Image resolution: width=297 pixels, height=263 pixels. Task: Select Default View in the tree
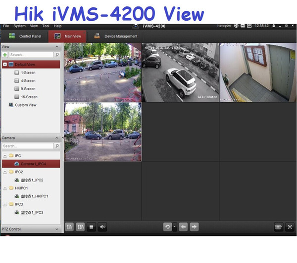tap(31, 64)
